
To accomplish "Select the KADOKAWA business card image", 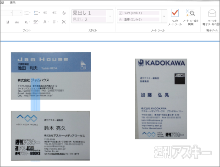I will coord(161,99).
